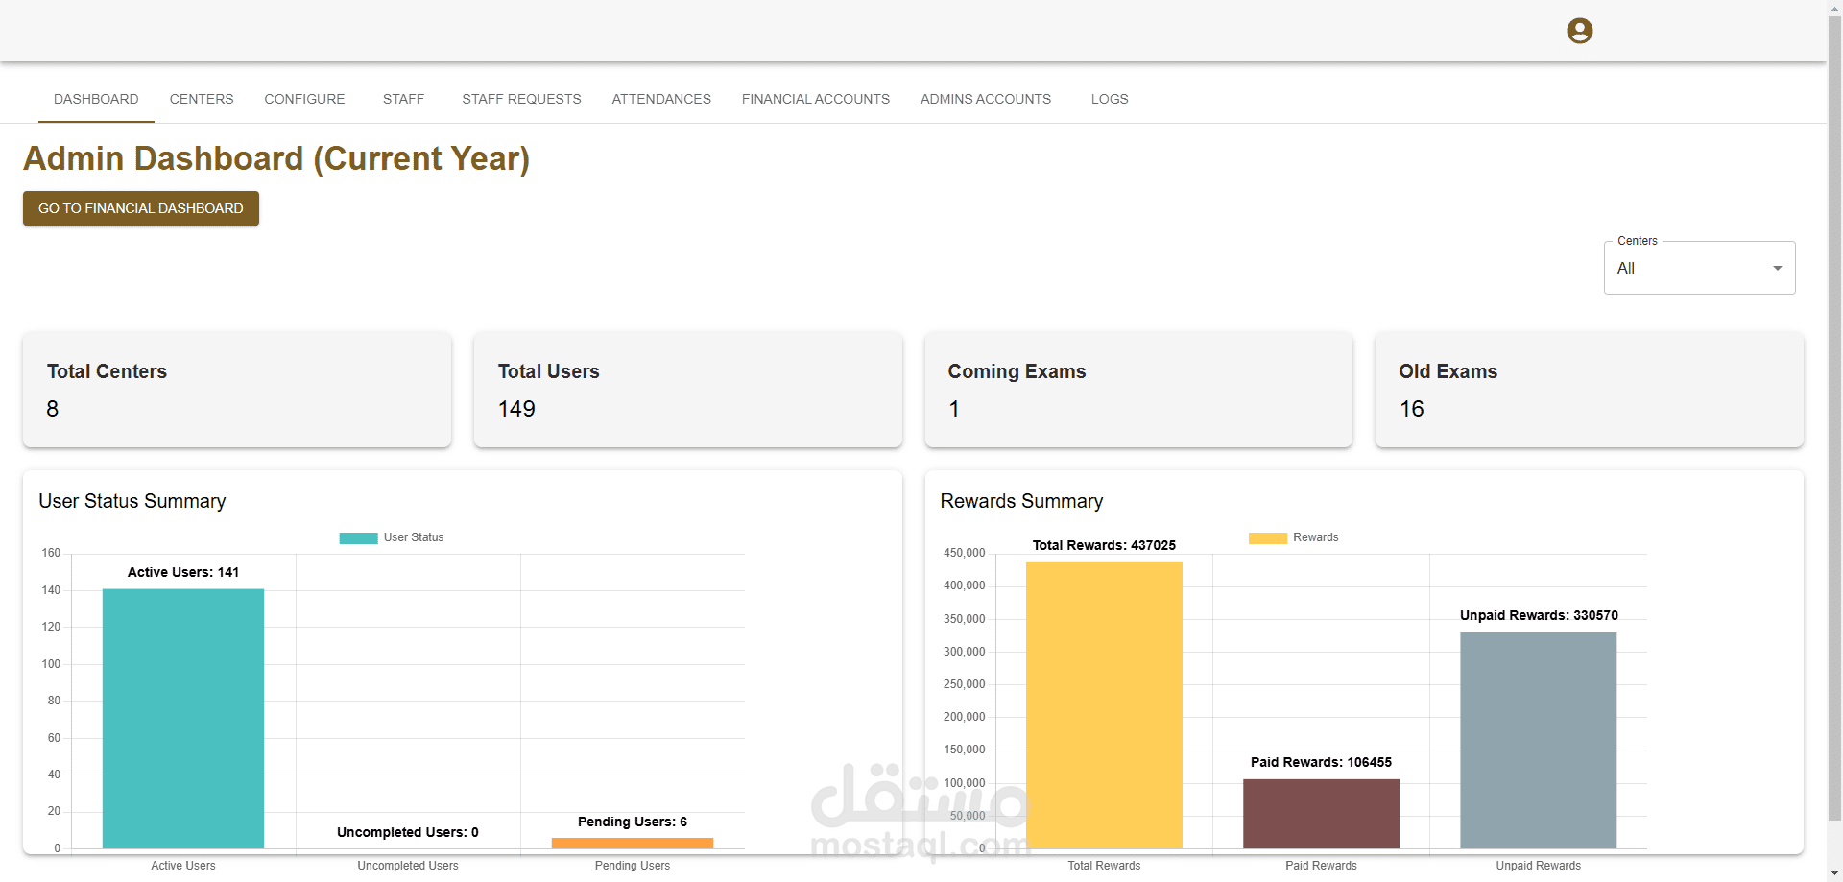1843x882 pixels.
Task: Click the 'Unpaid Rewards: 330570' label
Action: point(1539,615)
